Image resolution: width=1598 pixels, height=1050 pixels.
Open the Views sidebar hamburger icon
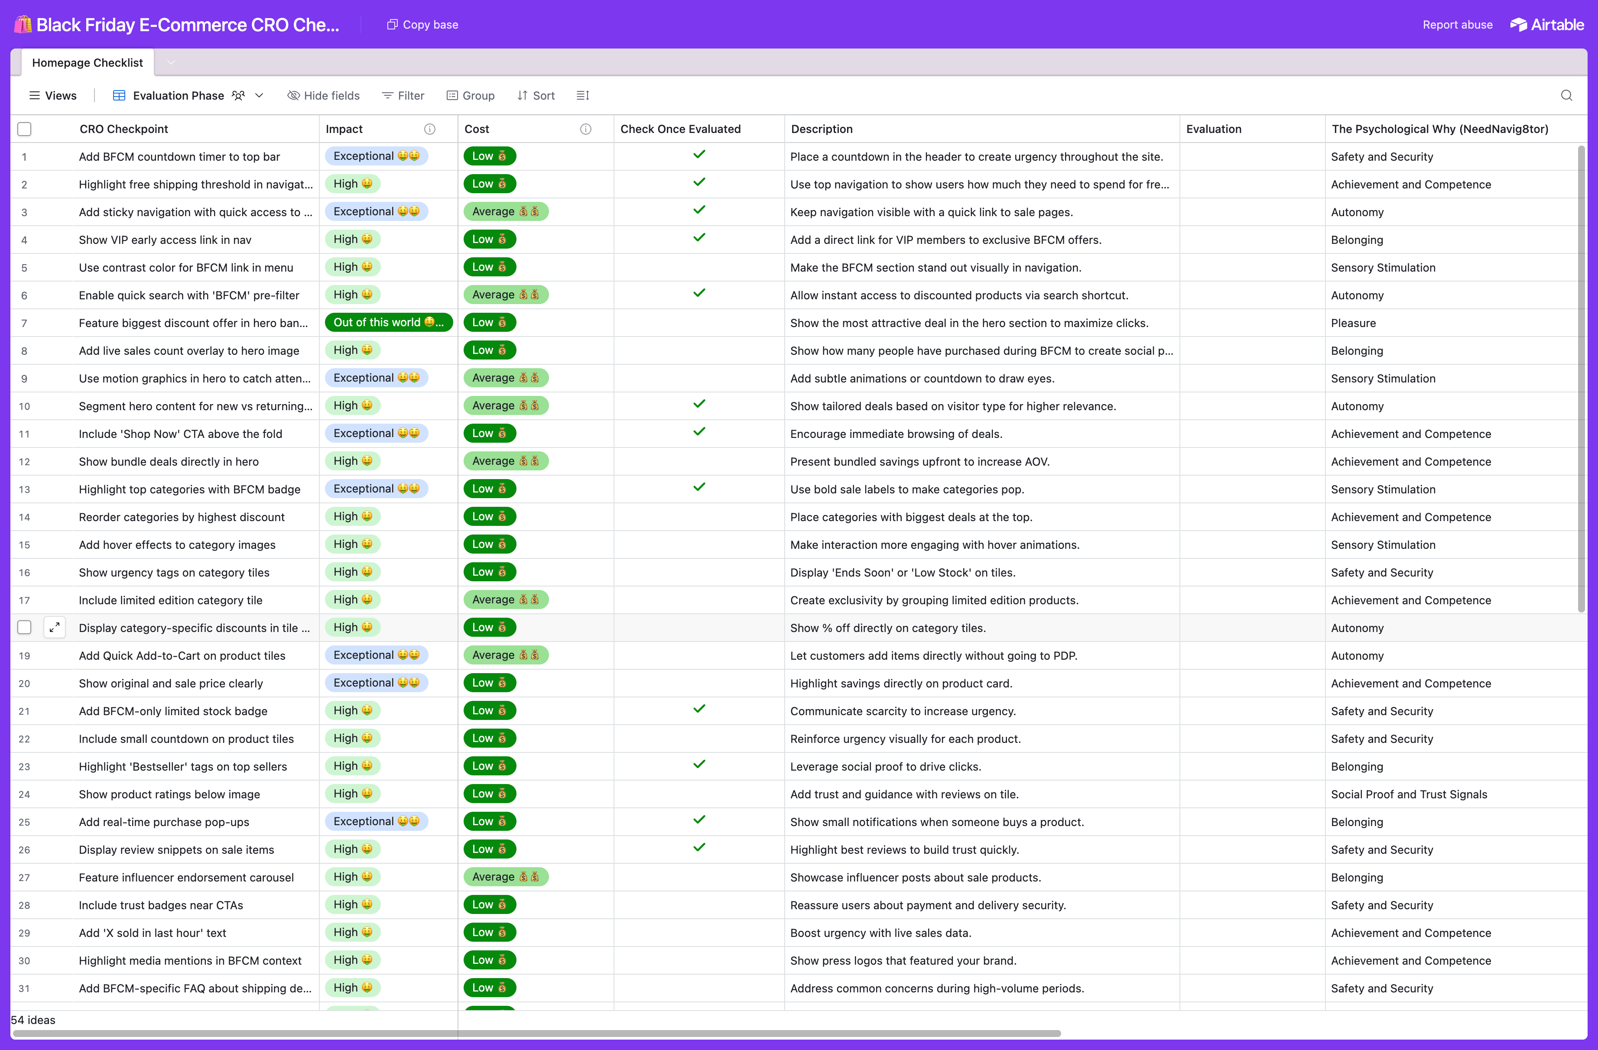pyautogui.click(x=34, y=95)
